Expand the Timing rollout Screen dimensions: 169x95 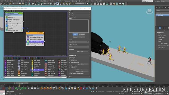(x=79, y=13)
